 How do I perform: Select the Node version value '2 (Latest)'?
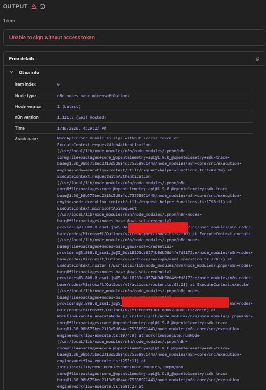(x=69, y=106)
